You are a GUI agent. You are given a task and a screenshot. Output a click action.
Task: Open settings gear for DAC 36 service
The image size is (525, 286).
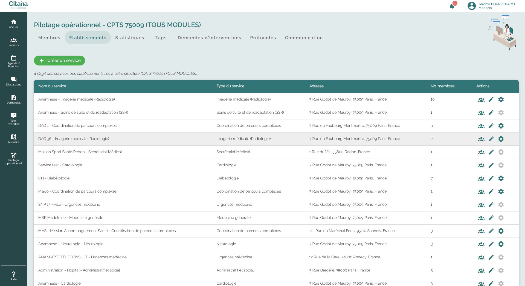coord(501,139)
